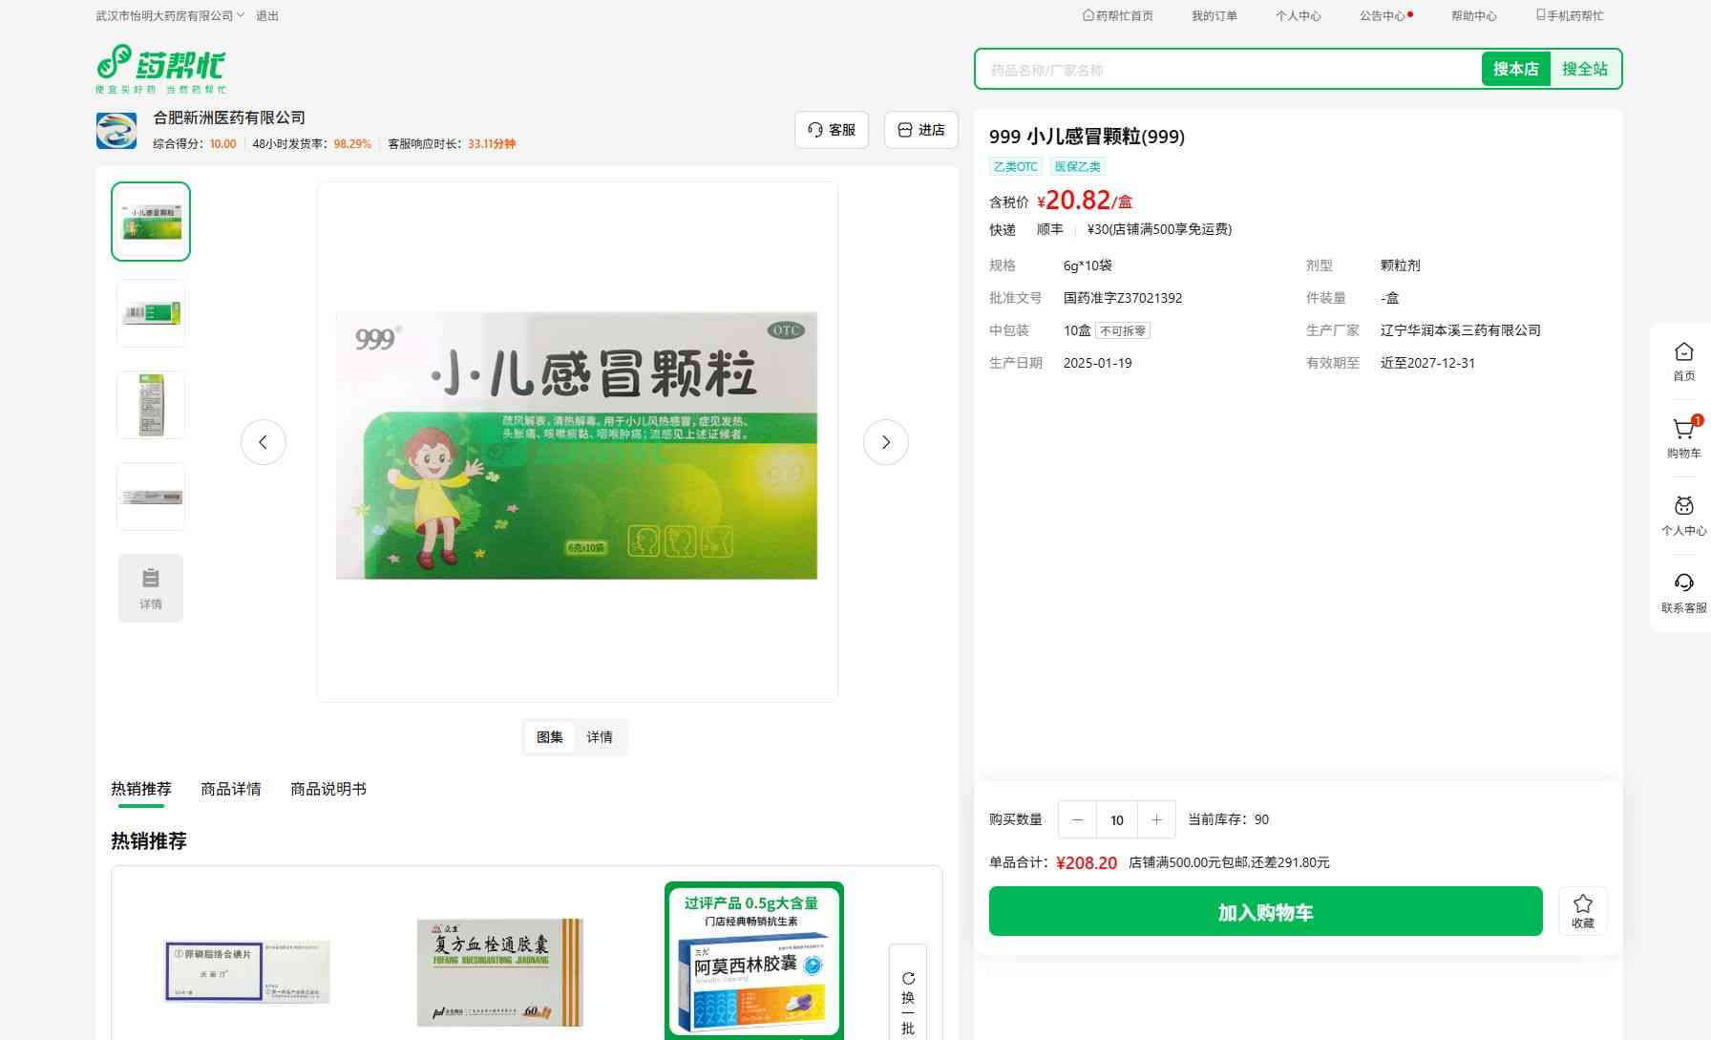This screenshot has width=1711, height=1040.
Task: Increase purchase quantity with plus button
Action: (1156, 819)
